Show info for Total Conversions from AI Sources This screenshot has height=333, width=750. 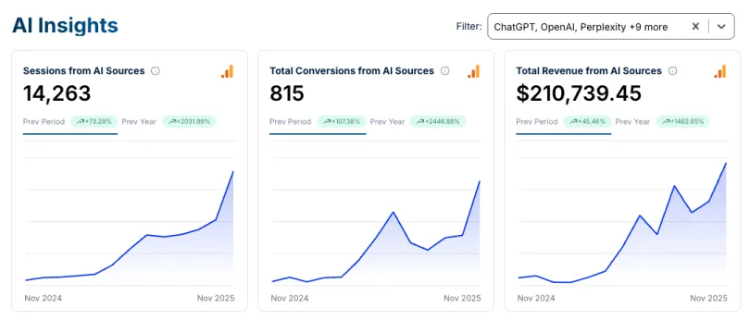click(x=444, y=70)
